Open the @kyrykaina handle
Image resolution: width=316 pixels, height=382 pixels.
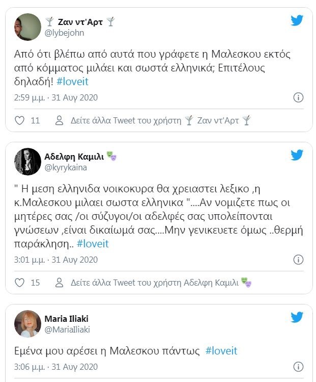[x=66, y=167]
